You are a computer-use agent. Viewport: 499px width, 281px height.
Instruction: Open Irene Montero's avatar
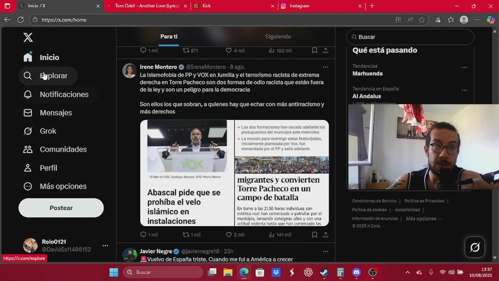click(129, 71)
